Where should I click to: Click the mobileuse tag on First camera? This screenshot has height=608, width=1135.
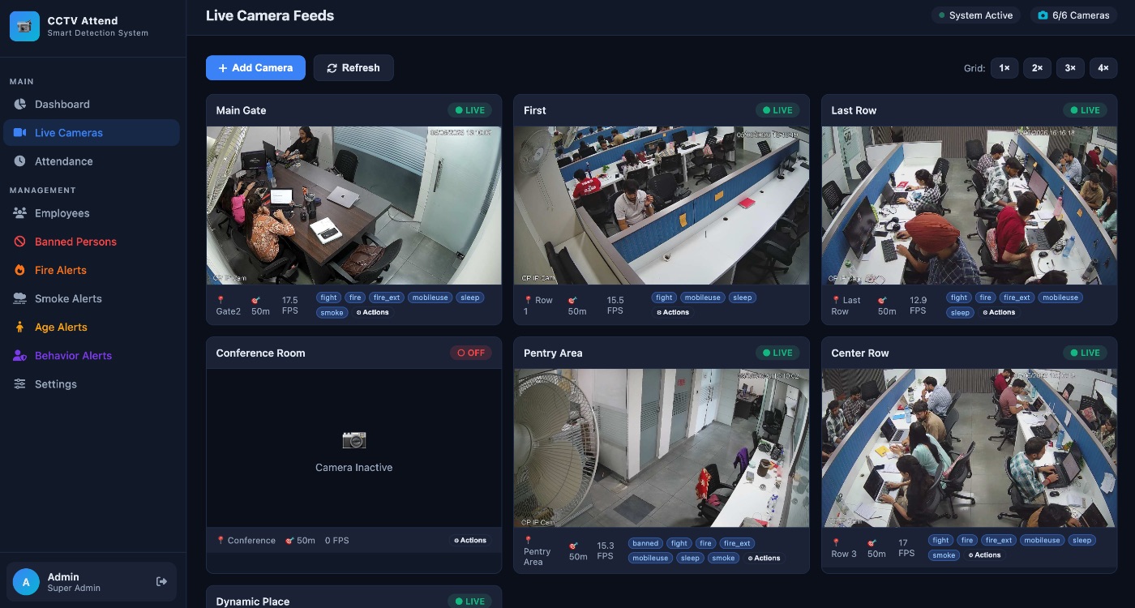[702, 298]
